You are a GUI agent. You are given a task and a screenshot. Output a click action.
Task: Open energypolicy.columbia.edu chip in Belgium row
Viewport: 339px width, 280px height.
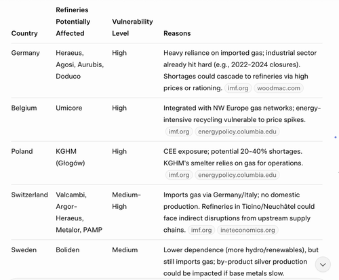[237, 132]
